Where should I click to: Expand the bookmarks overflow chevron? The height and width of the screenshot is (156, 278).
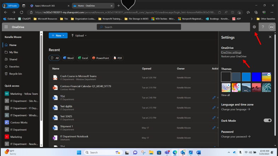click(x=251, y=19)
